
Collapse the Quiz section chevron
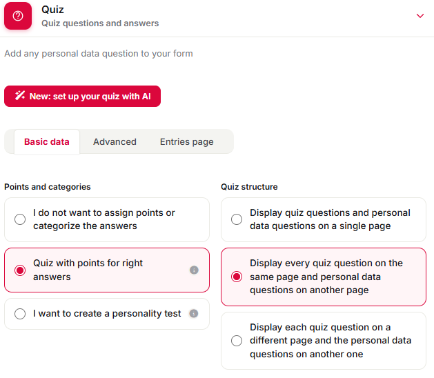click(x=420, y=16)
